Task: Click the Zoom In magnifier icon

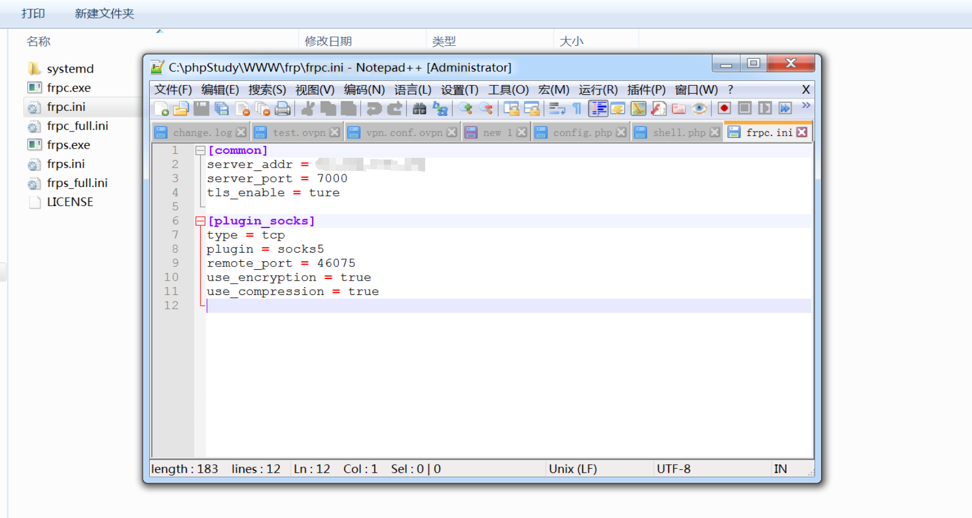Action: click(x=466, y=109)
